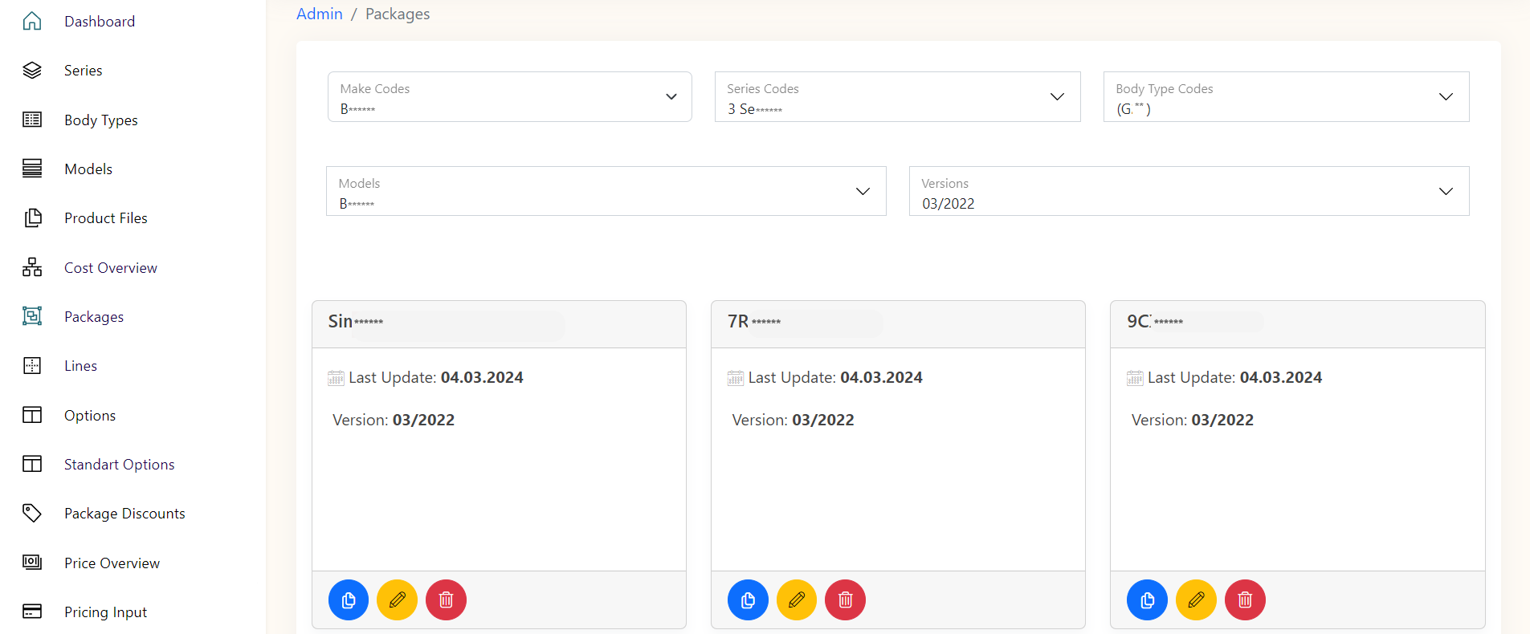Click the Cost Overview hierarchy icon
Screen dimensions: 1530x634
(32, 267)
